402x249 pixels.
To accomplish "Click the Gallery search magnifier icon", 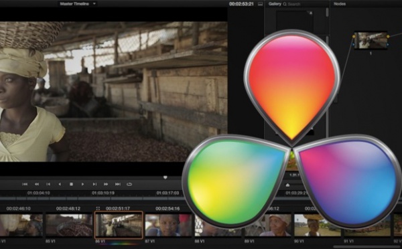I will 285,4.
